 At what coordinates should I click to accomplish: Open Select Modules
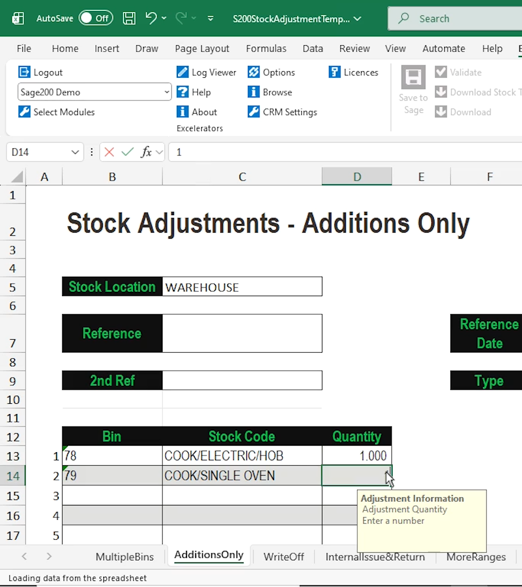pyautogui.click(x=56, y=112)
